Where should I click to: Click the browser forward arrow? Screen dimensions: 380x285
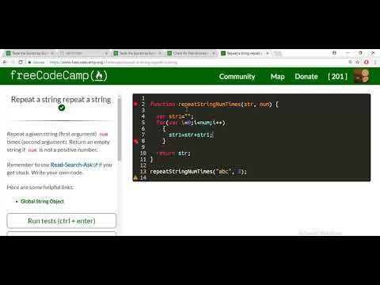click(x=13, y=62)
